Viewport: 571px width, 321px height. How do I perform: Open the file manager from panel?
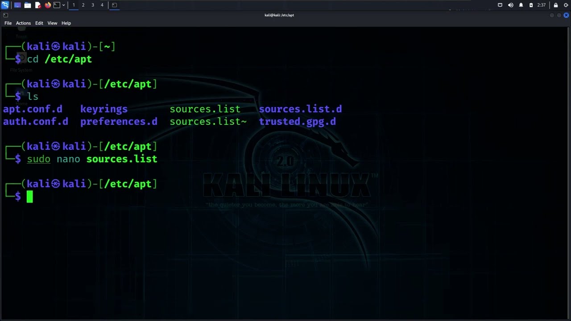click(x=28, y=5)
